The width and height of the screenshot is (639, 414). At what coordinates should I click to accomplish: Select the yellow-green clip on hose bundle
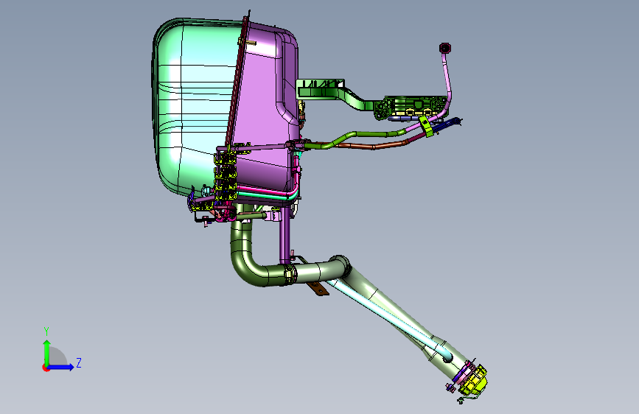click(425, 126)
